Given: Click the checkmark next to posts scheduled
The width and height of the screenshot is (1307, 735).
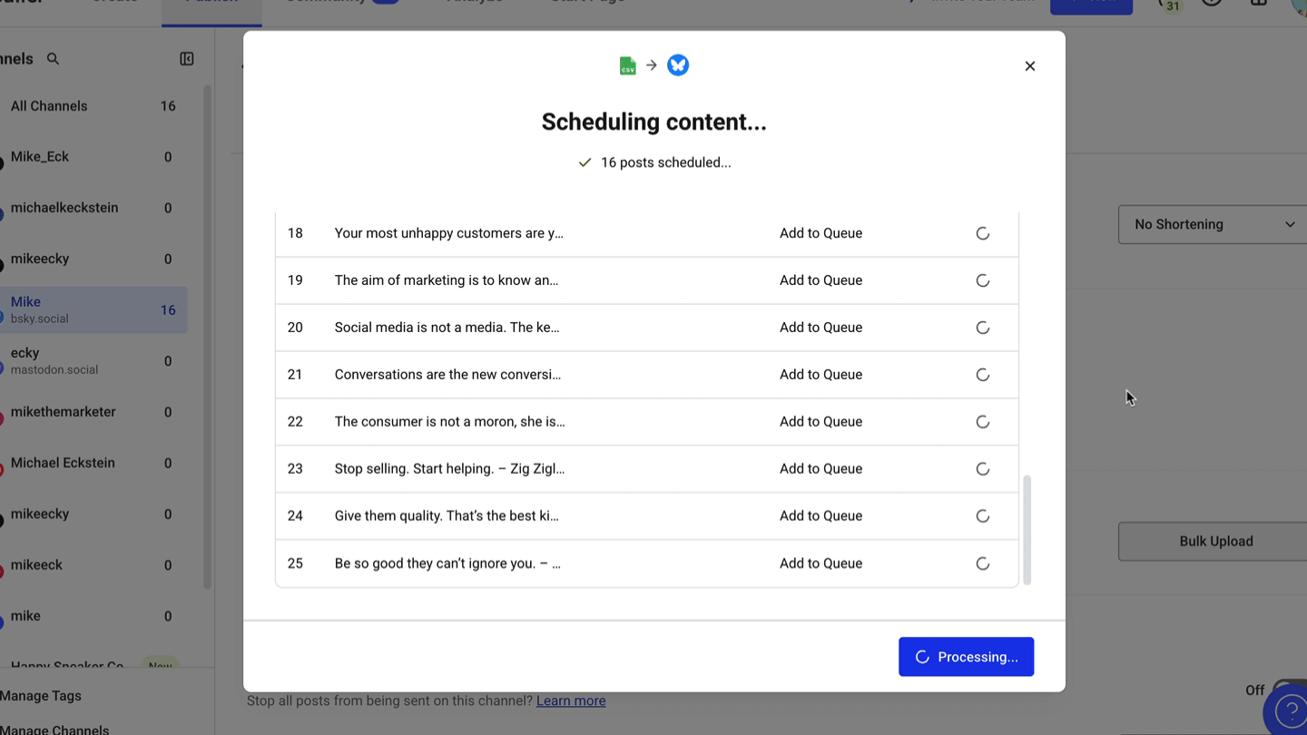Looking at the screenshot, I should point(585,162).
